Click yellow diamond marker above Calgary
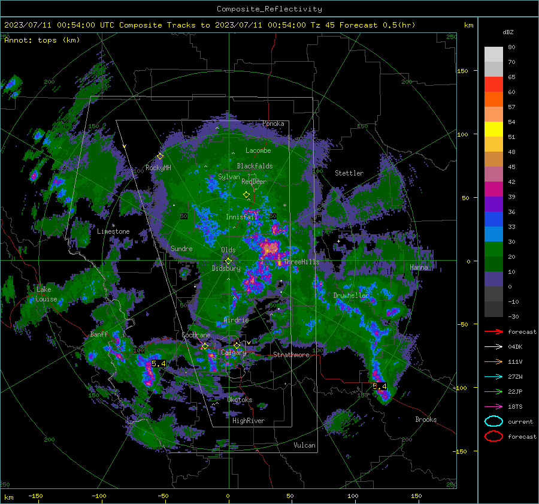Image resolution: width=539 pixels, height=504 pixels. [237, 345]
